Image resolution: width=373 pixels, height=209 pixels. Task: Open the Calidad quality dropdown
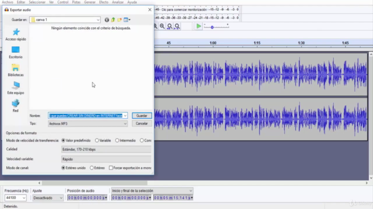point(106,149)
